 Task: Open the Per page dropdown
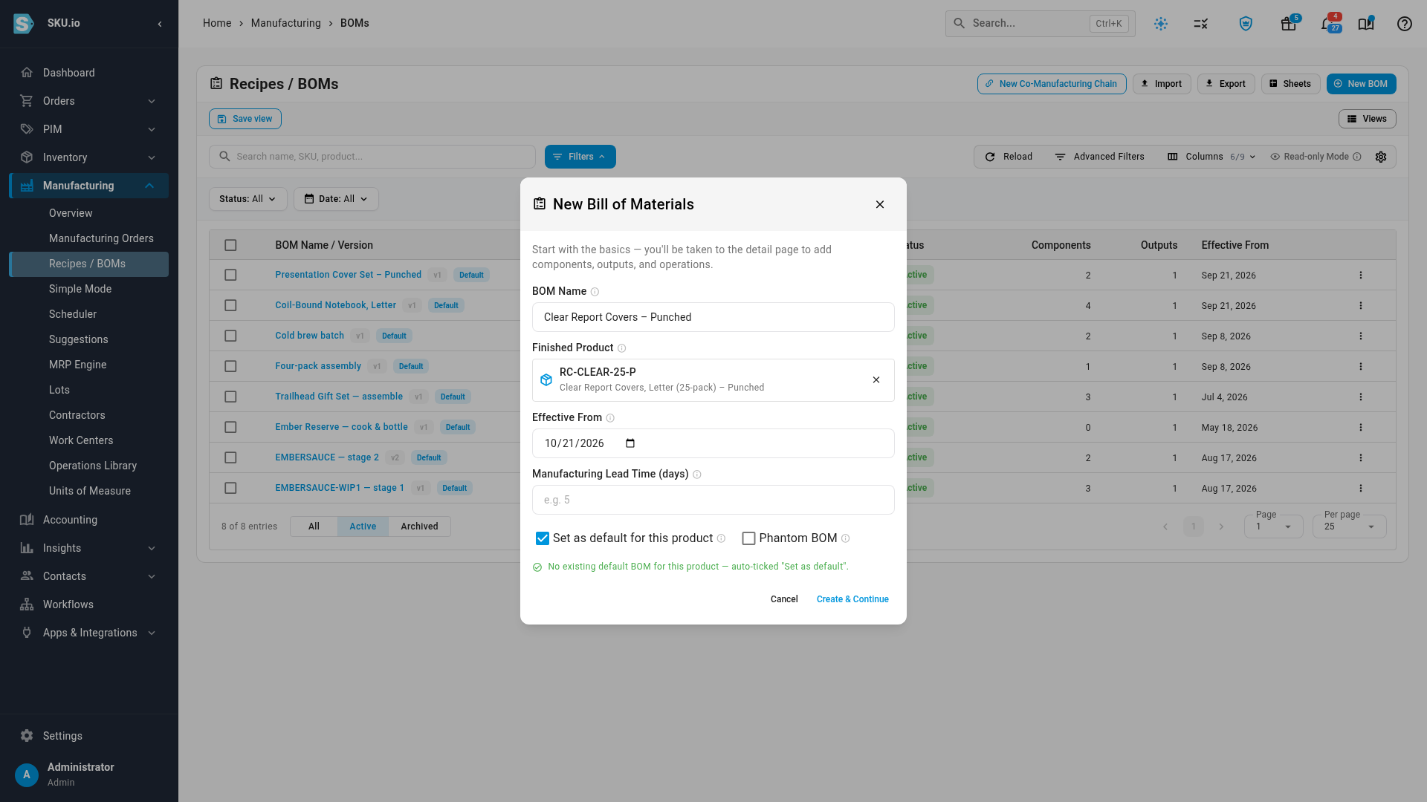[1349, 526]
